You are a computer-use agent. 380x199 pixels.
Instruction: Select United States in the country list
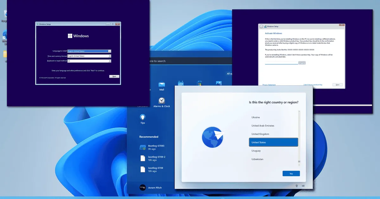click(273, 142)
